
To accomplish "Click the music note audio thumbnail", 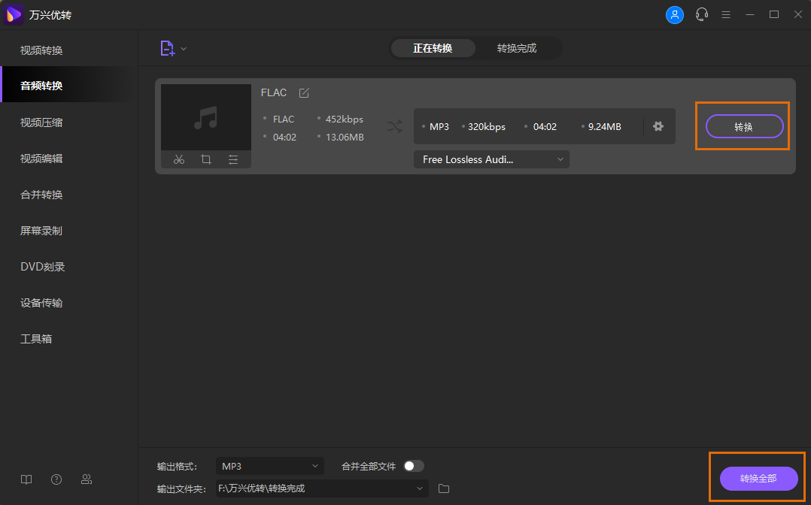I will (x=205, y=116).
